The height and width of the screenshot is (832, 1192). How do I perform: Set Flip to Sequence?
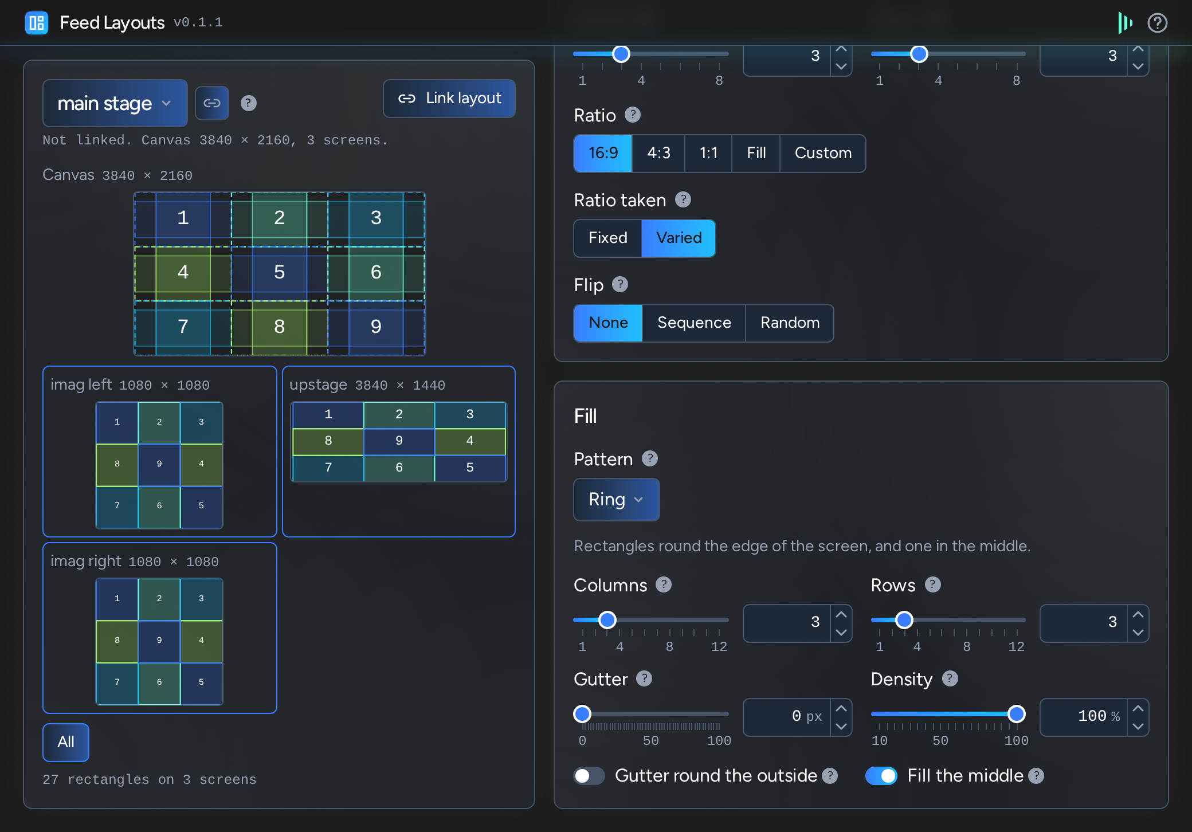coord(694,323)
